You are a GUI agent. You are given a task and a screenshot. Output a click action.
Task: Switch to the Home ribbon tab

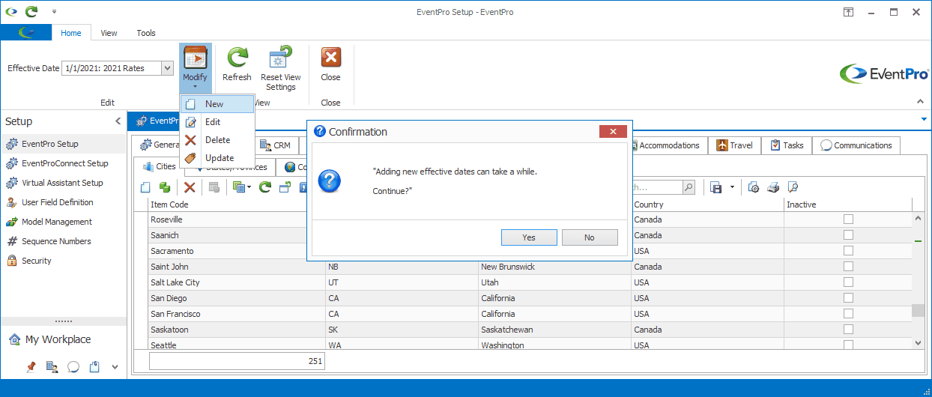71,33
